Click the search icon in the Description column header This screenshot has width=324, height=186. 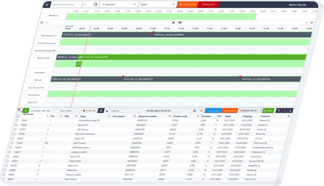pos(135,116)
